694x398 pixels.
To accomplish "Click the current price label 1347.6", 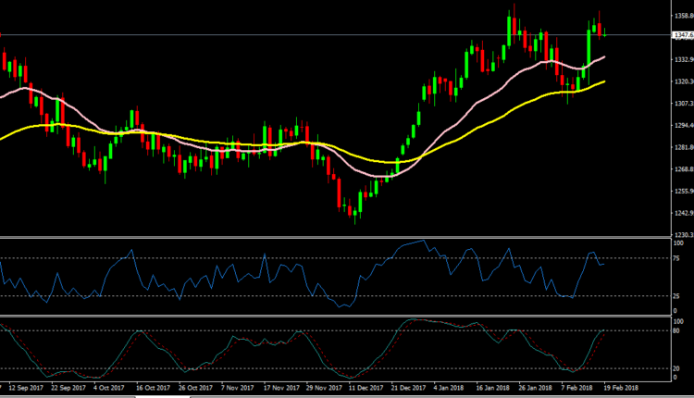I will click(x=684, y=35).
